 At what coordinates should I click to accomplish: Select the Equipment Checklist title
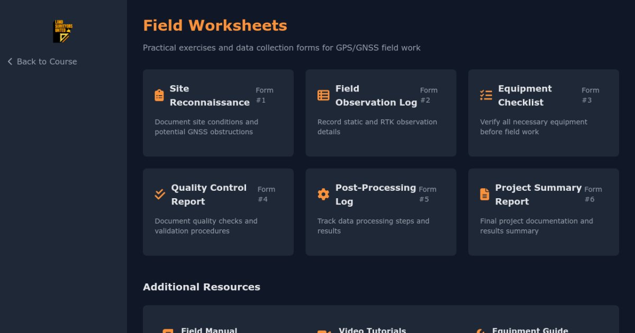tap(524, 96)
